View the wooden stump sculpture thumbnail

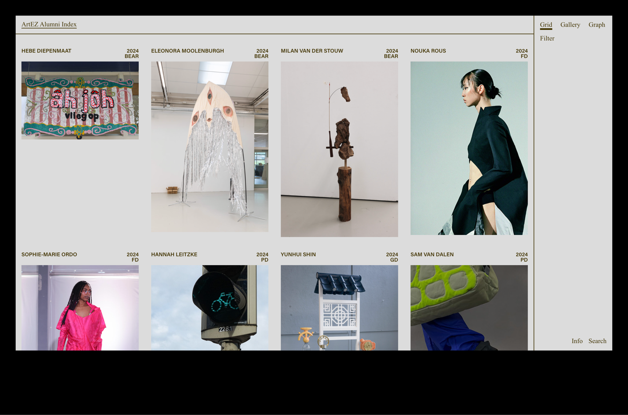coord(340,149)
